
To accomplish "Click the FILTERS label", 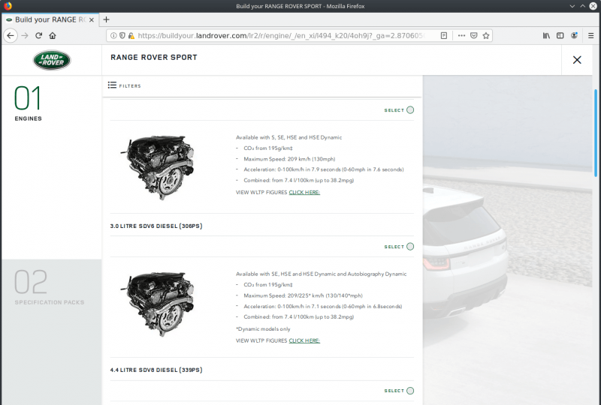I will 130,86.
